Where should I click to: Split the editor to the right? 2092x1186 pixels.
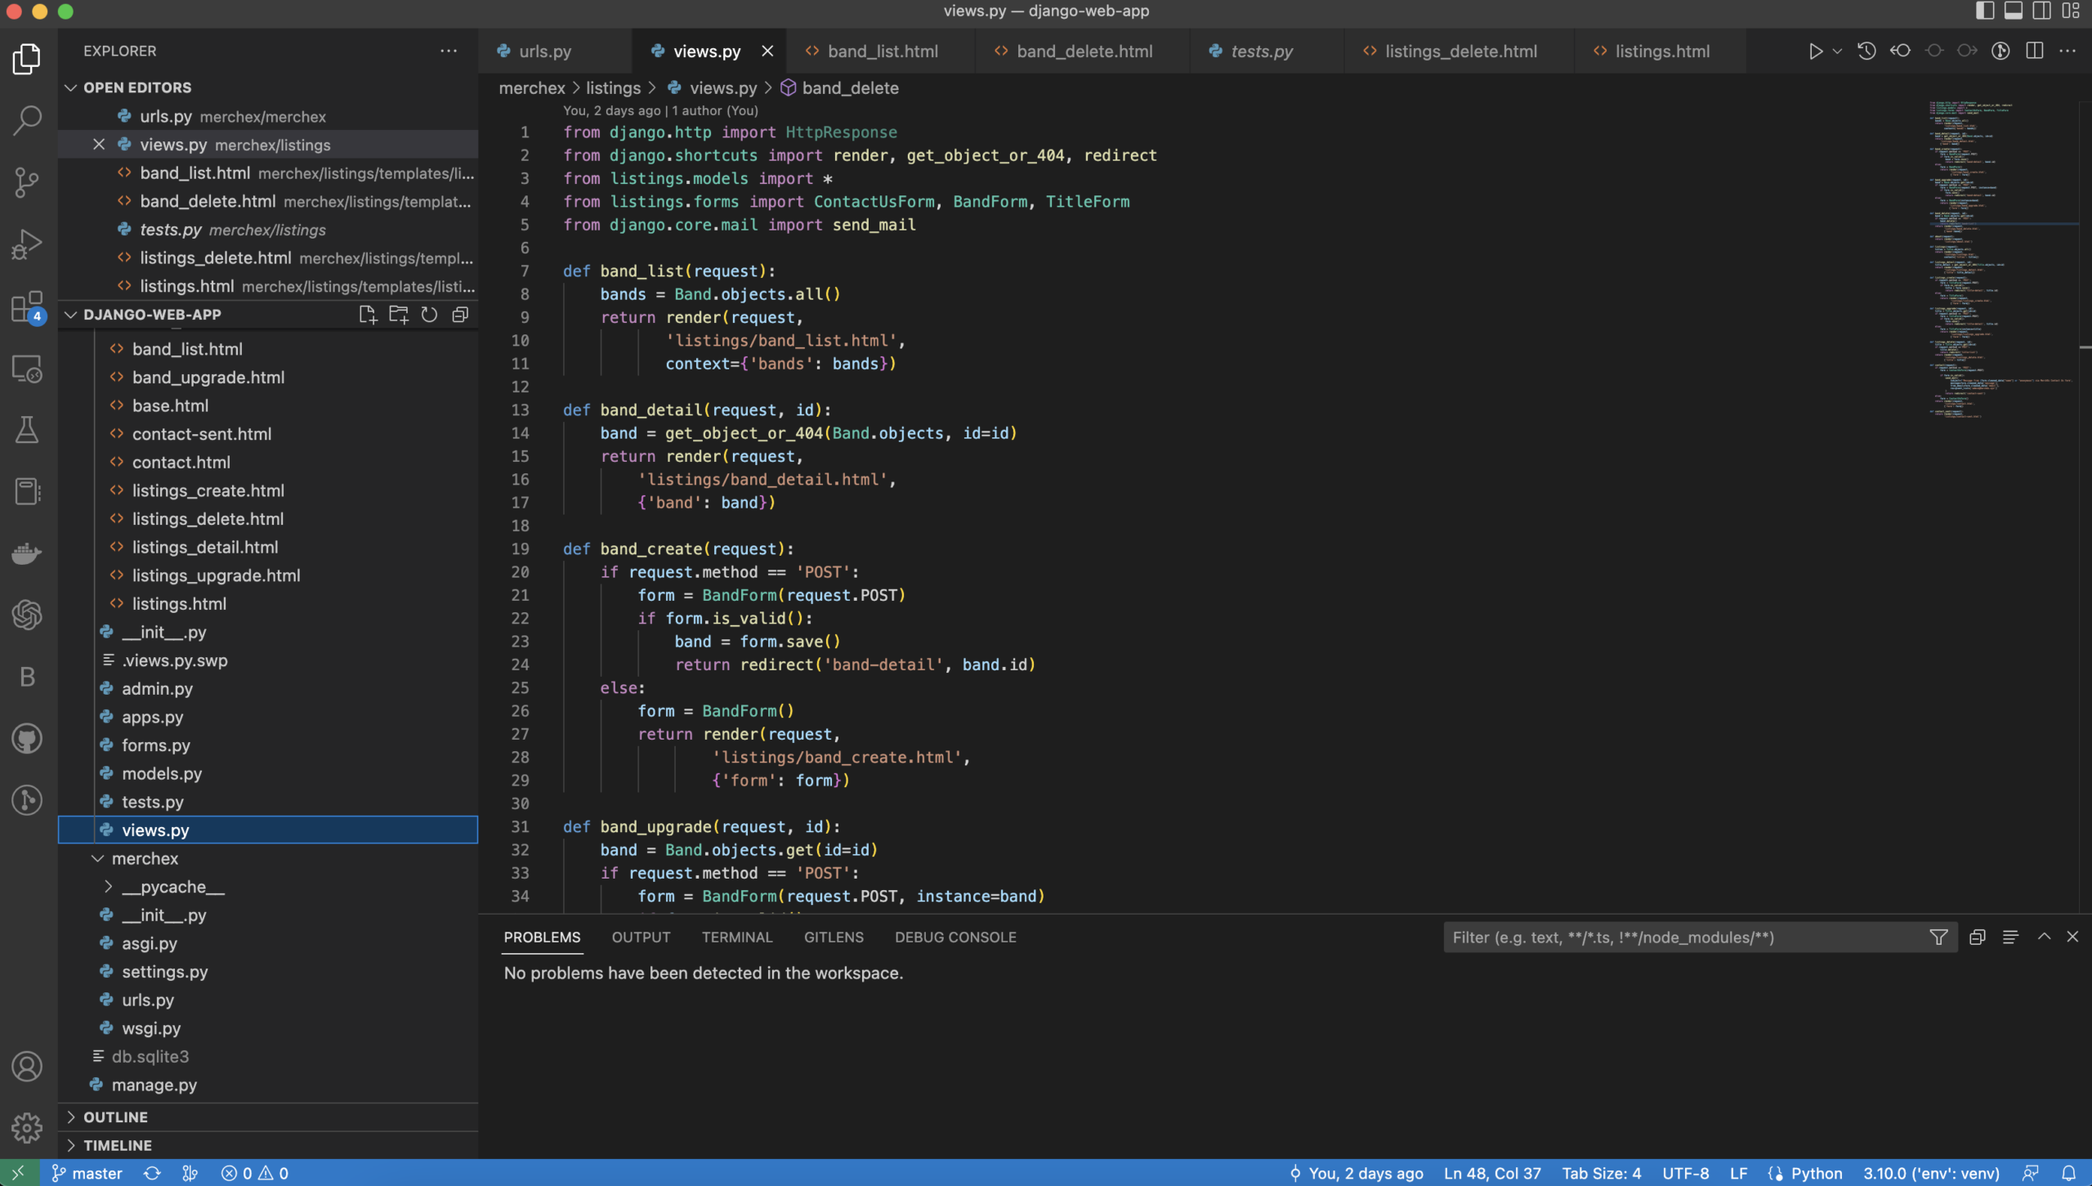click(x=2035, y=51)
